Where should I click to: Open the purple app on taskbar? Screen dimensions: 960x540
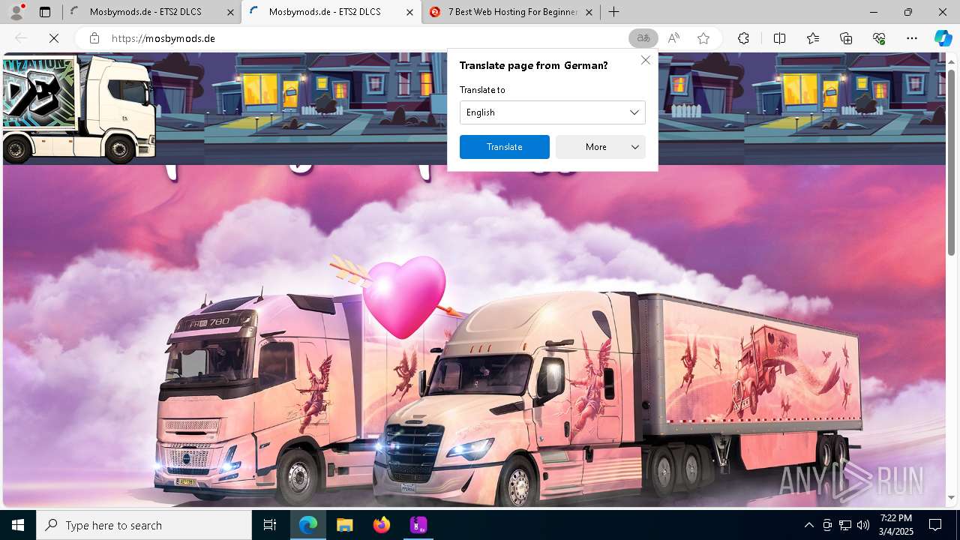pyautogui.click(x=418, y=525)
